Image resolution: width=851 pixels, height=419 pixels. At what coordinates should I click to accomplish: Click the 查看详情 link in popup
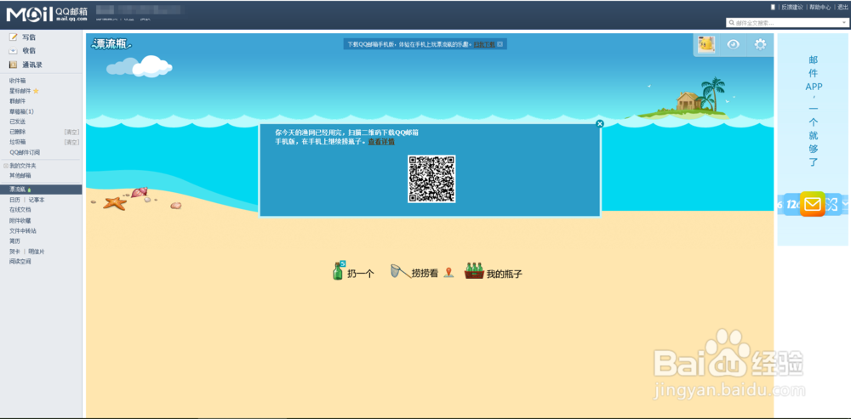pyautogui.click(x=381, y=141)
